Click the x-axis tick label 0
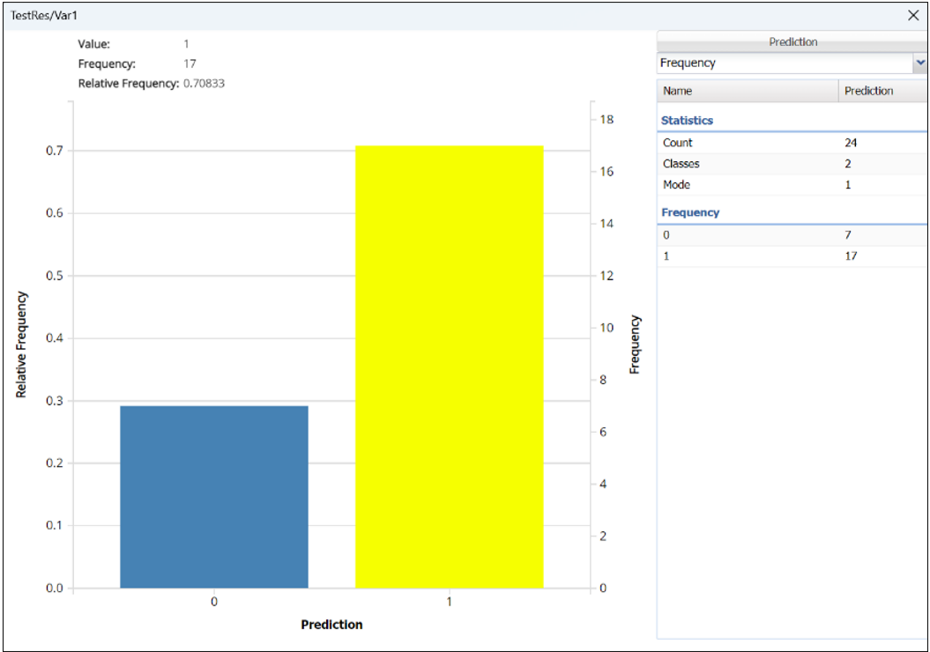930x652 pixels. [214, 603]
